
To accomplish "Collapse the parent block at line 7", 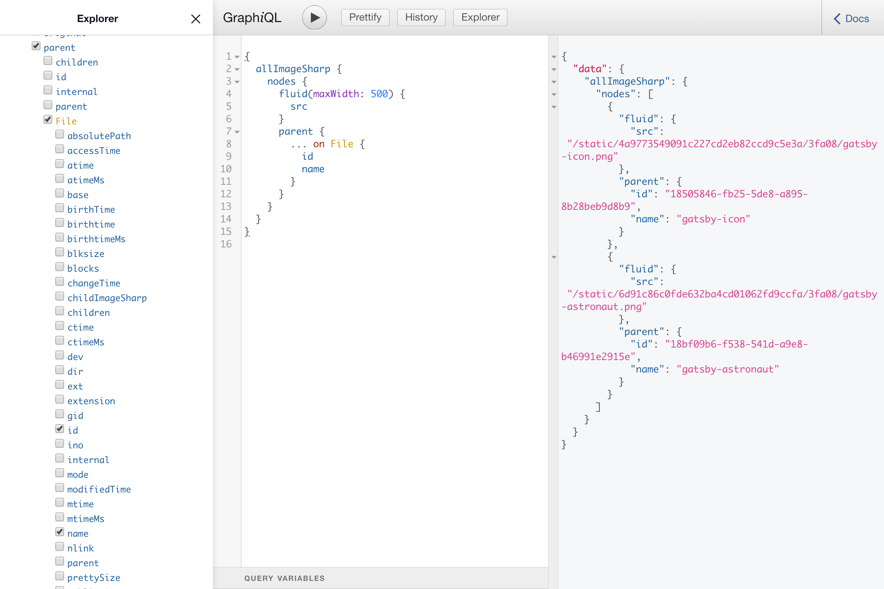I will [237, 132].
